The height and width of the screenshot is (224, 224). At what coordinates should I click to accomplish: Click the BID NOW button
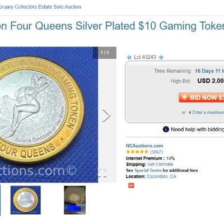(x=202, y=97)
